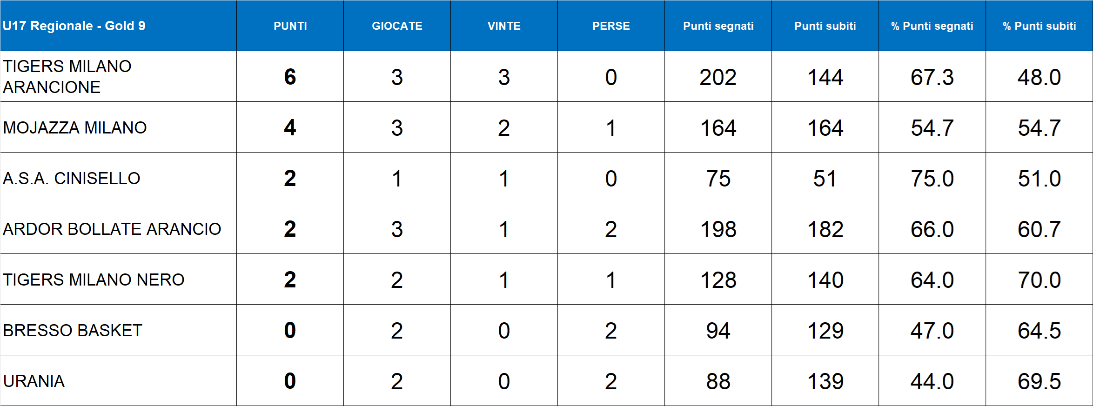
Task: Click the BRESSO BASKET team name
Action: click(x=73, y=330)
